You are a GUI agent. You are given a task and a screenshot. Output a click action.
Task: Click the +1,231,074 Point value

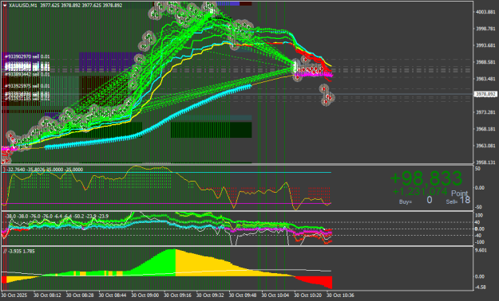coord(420,191)
